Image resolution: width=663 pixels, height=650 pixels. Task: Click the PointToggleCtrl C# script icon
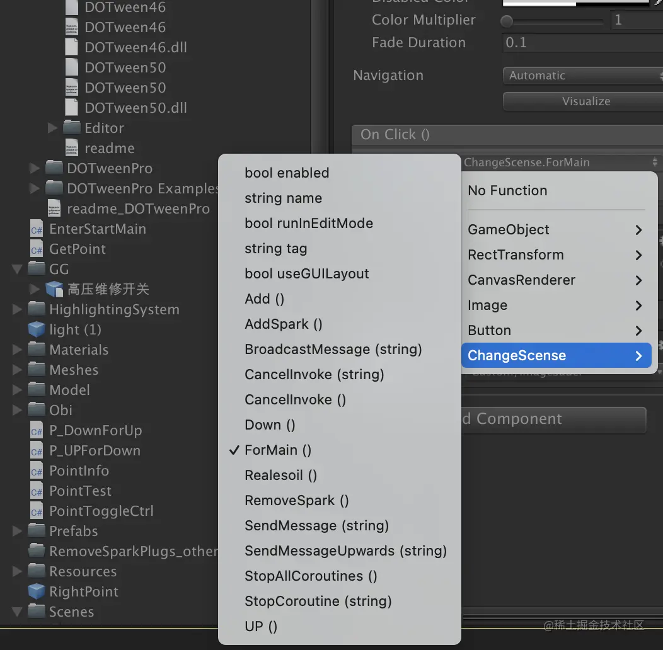37,511
